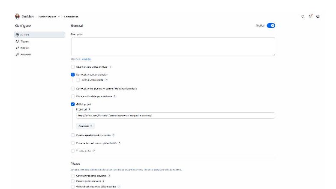The height and width of the screenshot is (189, 336).
Task: Check Desechar ejecuciones antiguas
Action: pyautogui.click(x=73, y=67)
